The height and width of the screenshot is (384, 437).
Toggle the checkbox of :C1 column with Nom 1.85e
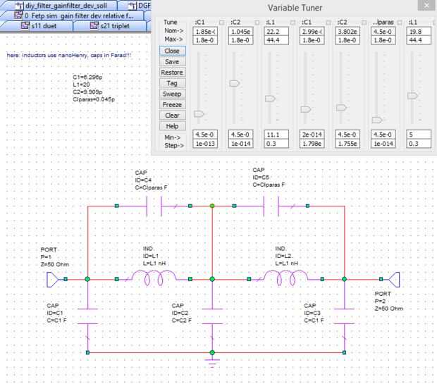point(221,23)
